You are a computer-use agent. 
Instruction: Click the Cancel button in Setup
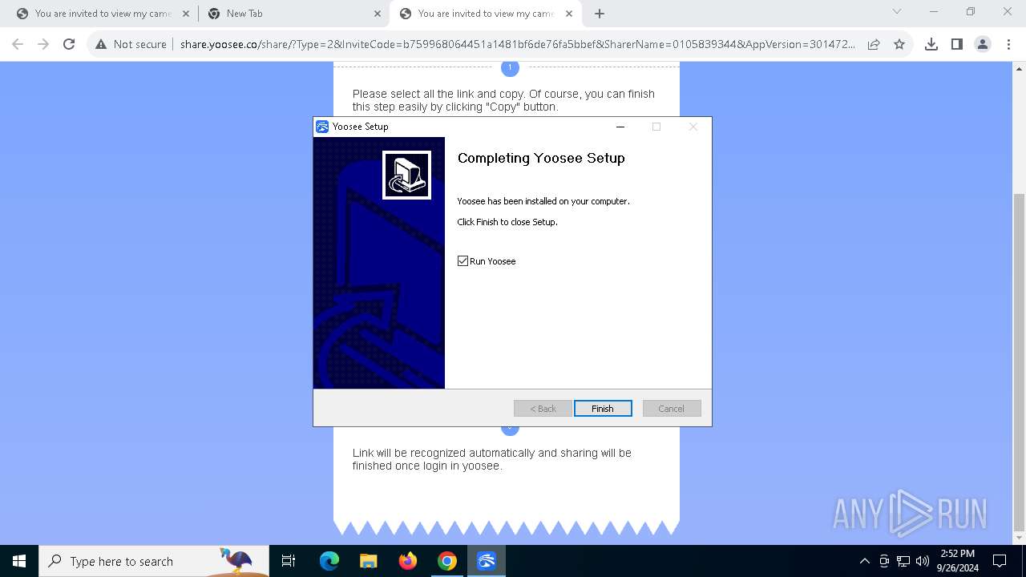(x=672, y=409)
